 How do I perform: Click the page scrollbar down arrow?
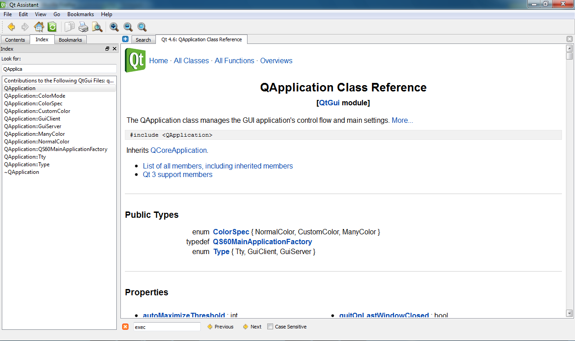coord(570,313)
